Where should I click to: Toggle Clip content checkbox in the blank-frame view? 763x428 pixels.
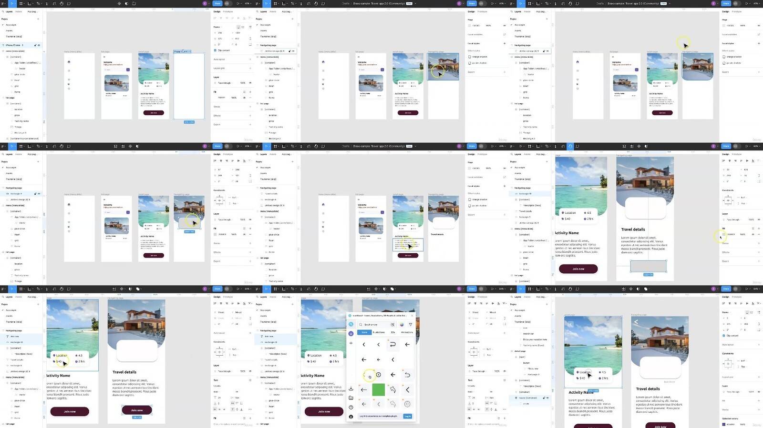215,50
